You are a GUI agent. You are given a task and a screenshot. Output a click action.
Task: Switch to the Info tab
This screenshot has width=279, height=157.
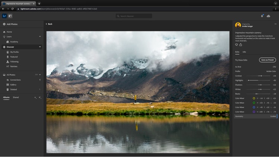tap(244, 52)
